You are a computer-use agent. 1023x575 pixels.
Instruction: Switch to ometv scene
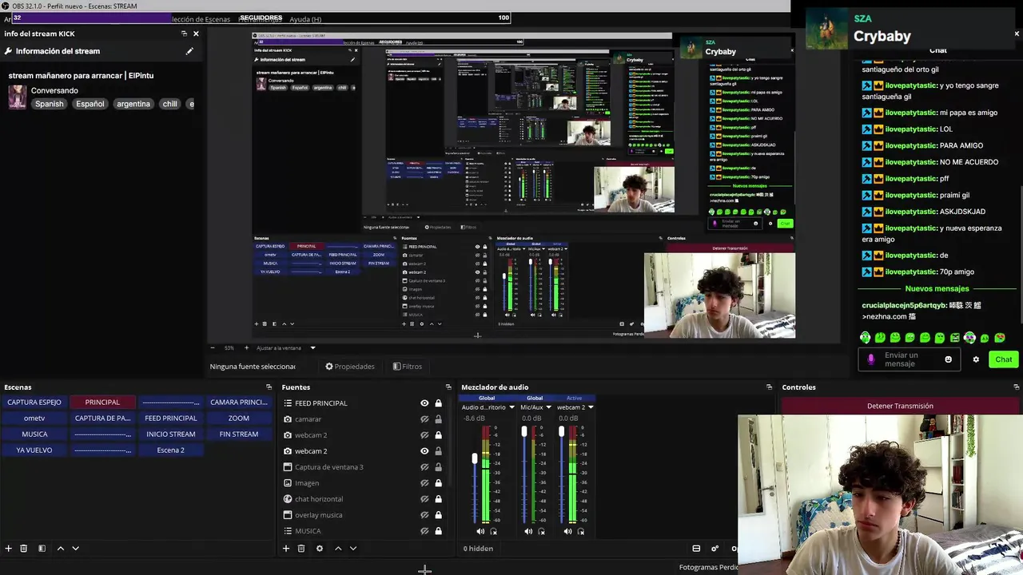tap(34, 418)
